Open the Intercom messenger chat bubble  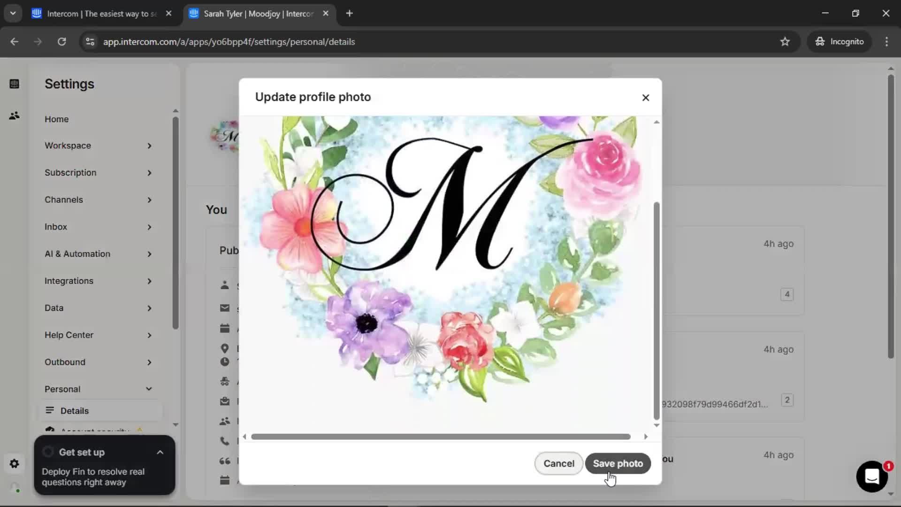coord(872,476)
